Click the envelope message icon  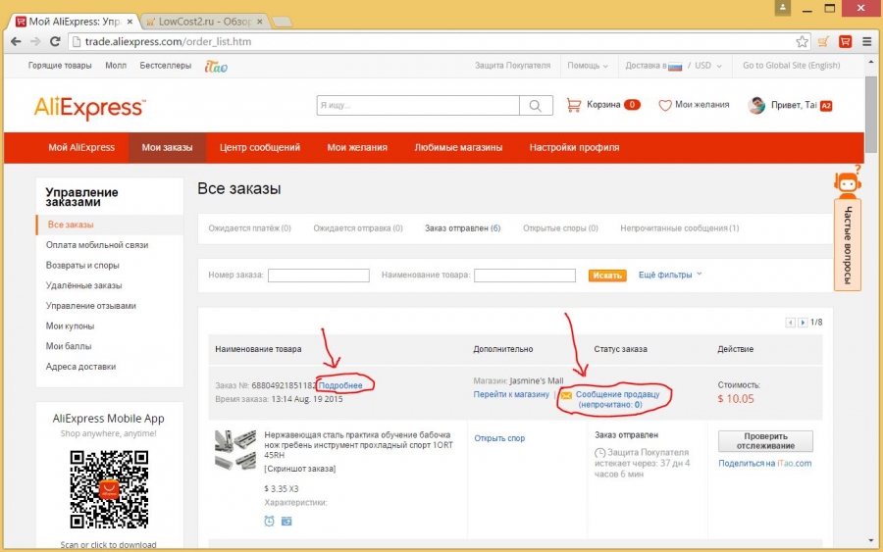point(566,395)
